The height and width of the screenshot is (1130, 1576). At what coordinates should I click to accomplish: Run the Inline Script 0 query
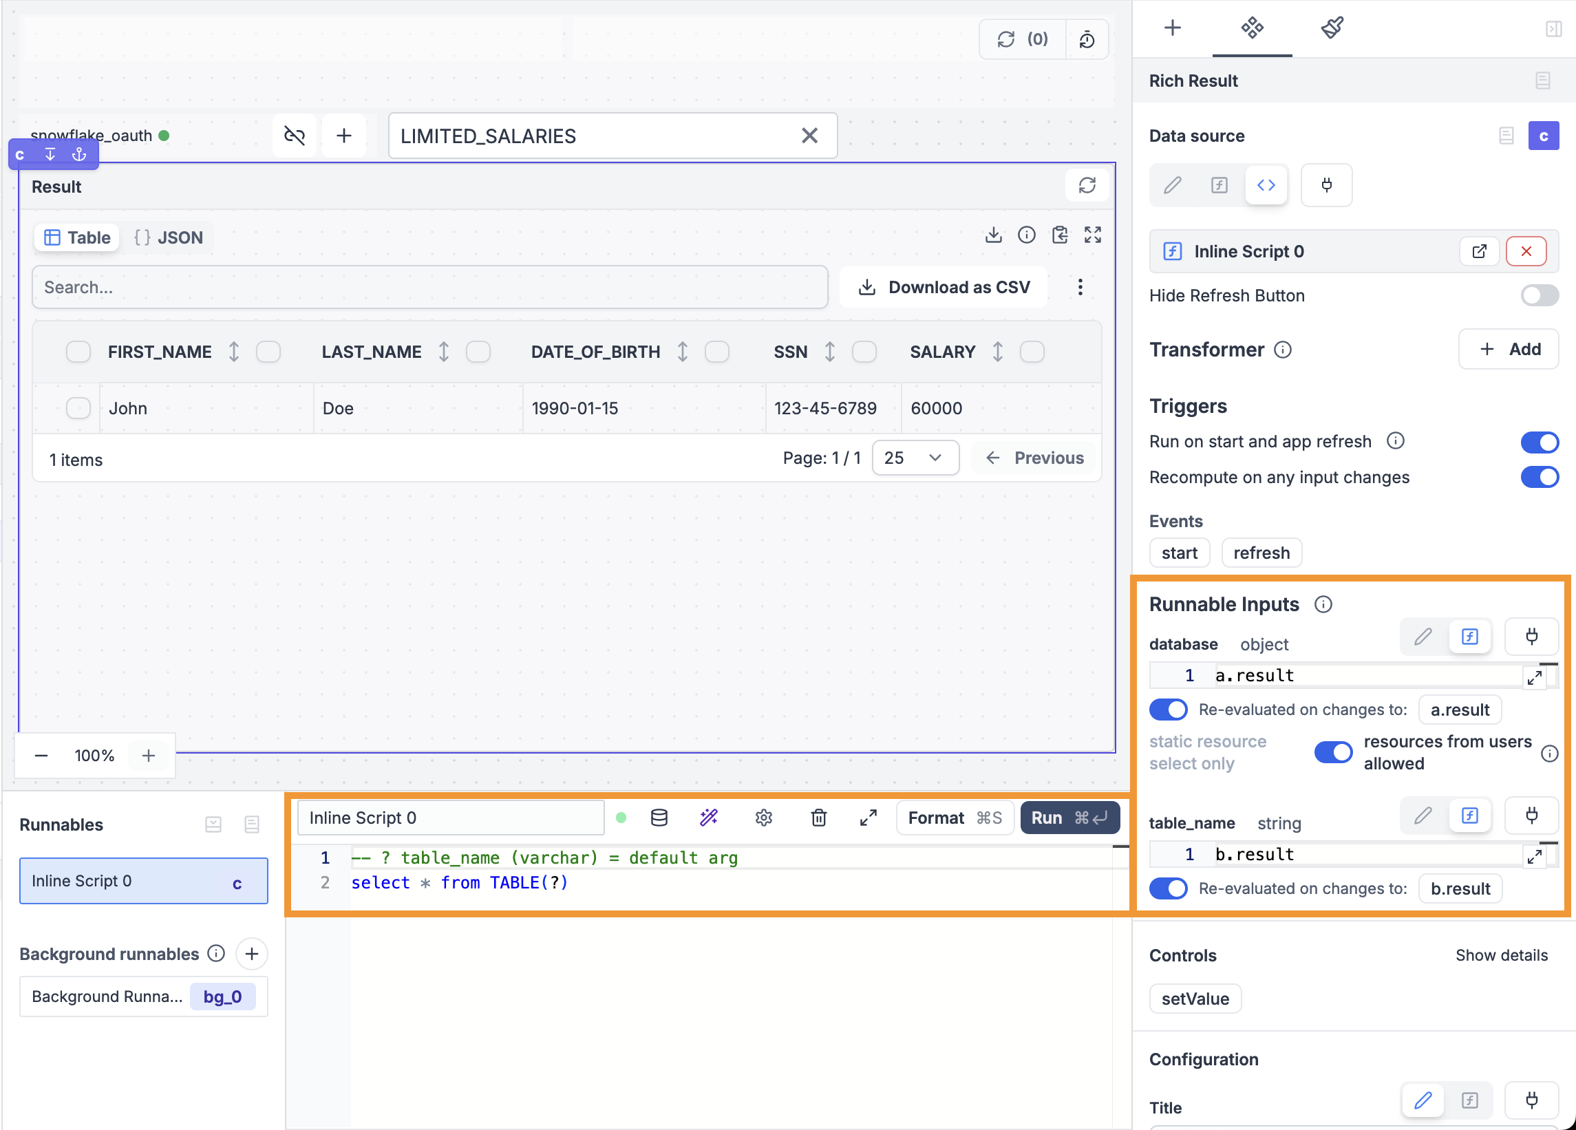[1069, 818]
